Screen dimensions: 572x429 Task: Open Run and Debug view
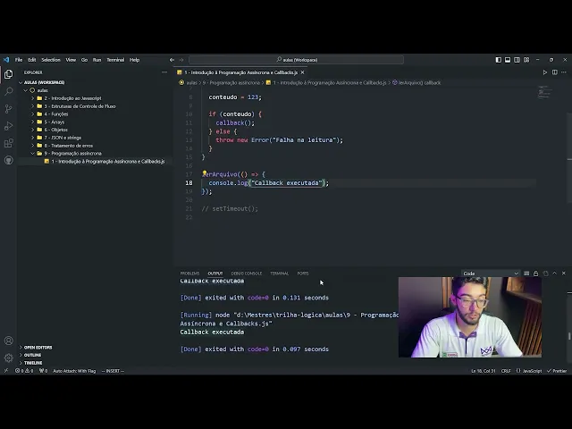coord(8,126)
